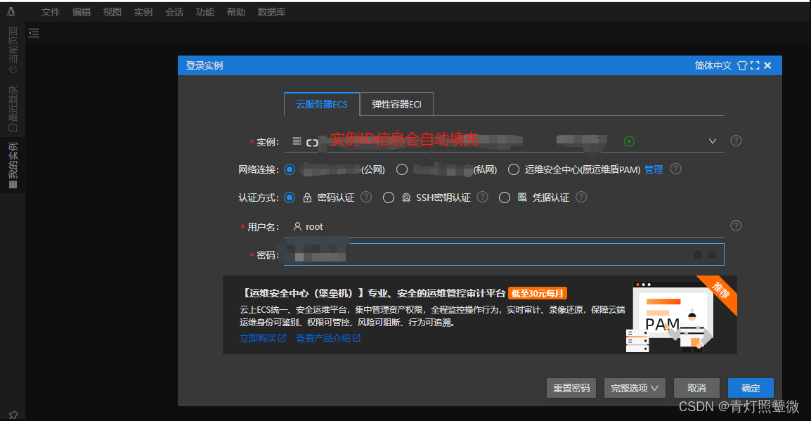Select SSH密钥认证 authentication

pos(389,197)
